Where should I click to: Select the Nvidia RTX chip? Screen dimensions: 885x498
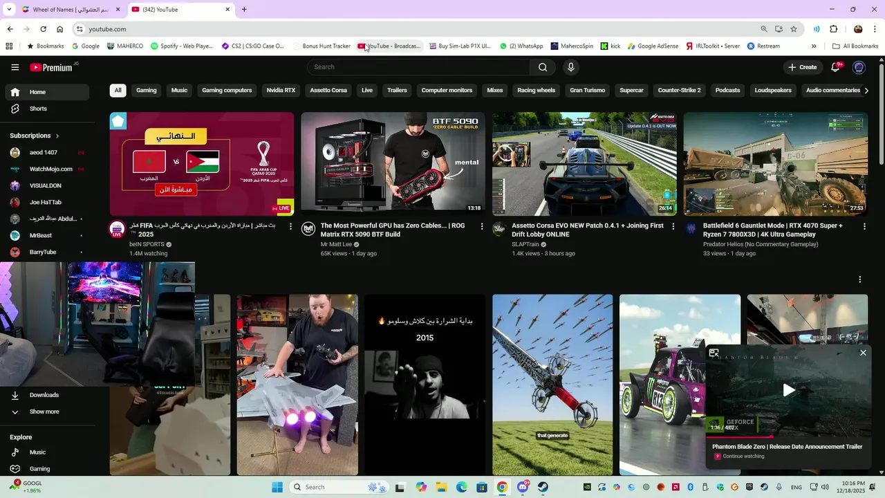tap(281, 90)
